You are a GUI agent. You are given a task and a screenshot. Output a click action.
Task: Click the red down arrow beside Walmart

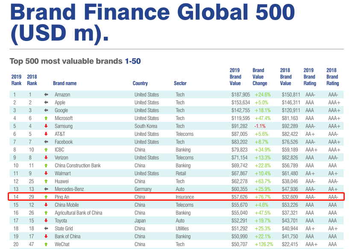point(46,174)
